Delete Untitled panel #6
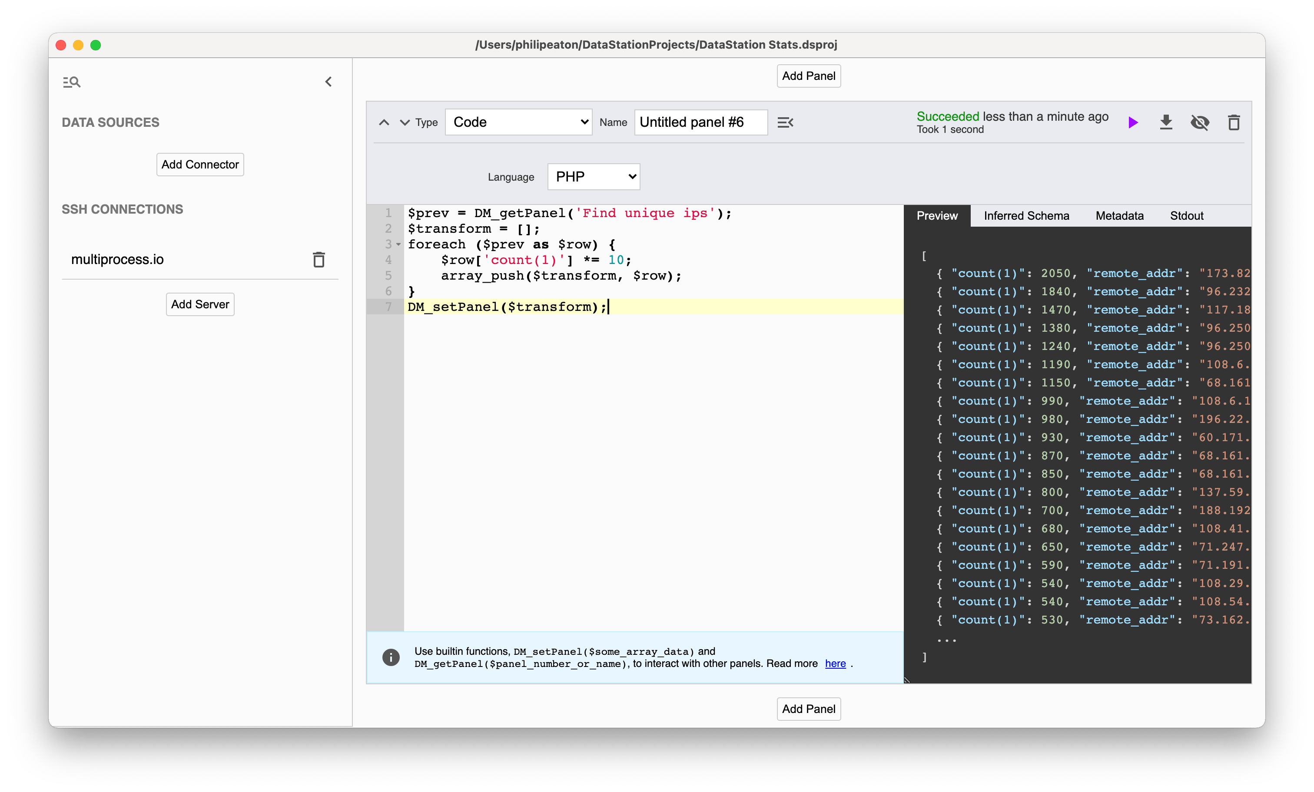Viewport: 1314px width, 792px height. point(1234,122)
